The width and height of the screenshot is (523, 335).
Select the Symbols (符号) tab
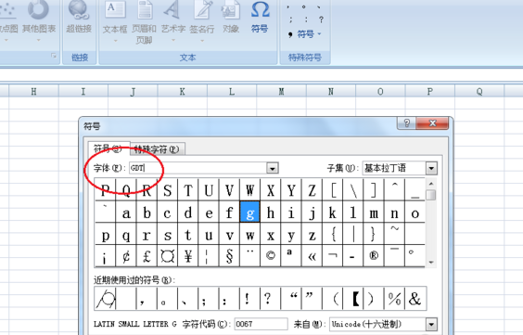coord(108,148)
